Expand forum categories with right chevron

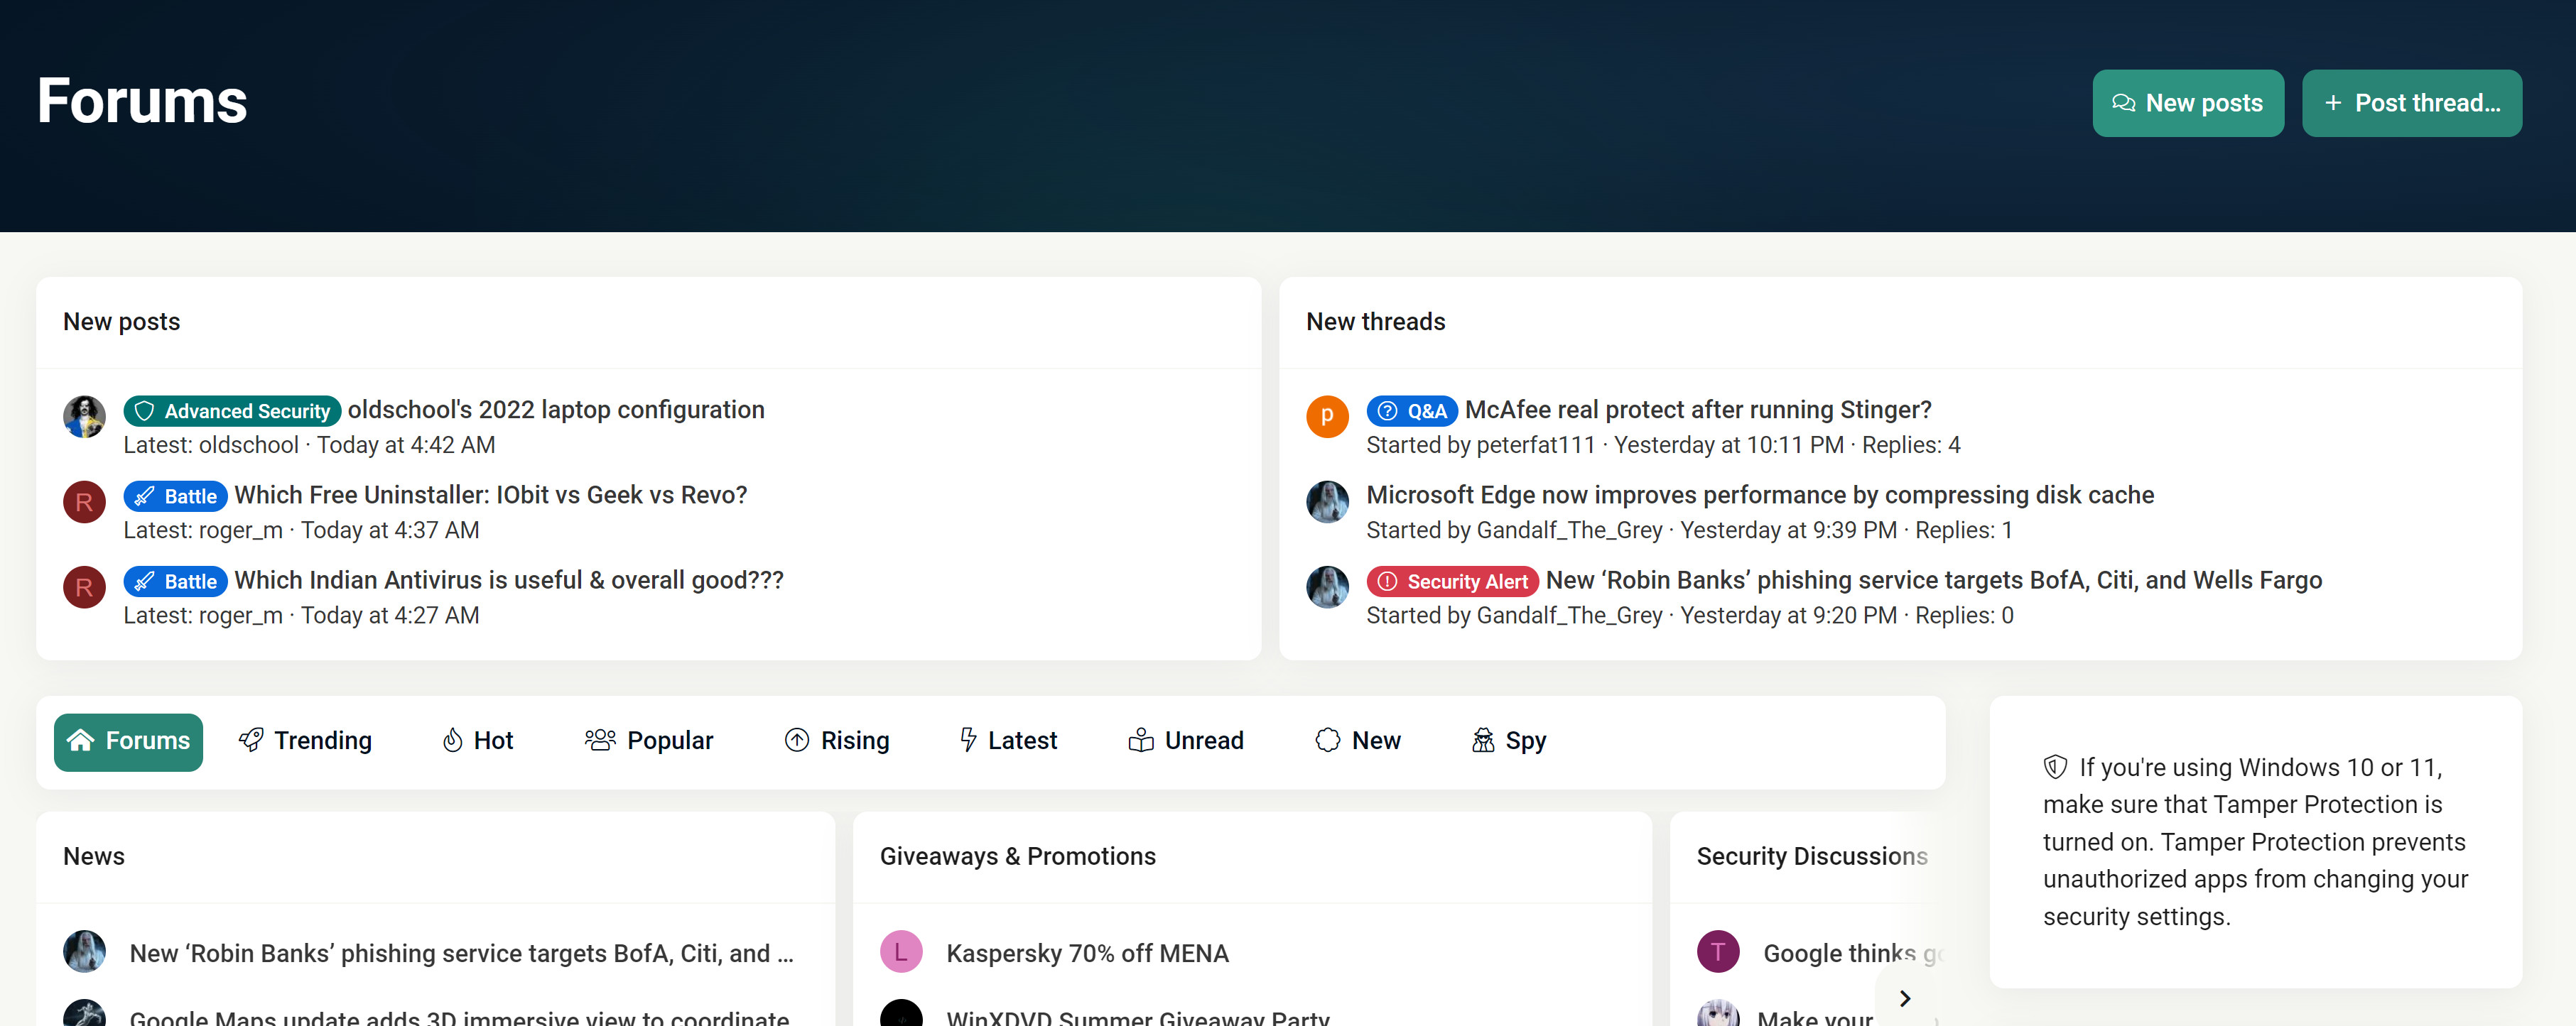[1904, 997]
